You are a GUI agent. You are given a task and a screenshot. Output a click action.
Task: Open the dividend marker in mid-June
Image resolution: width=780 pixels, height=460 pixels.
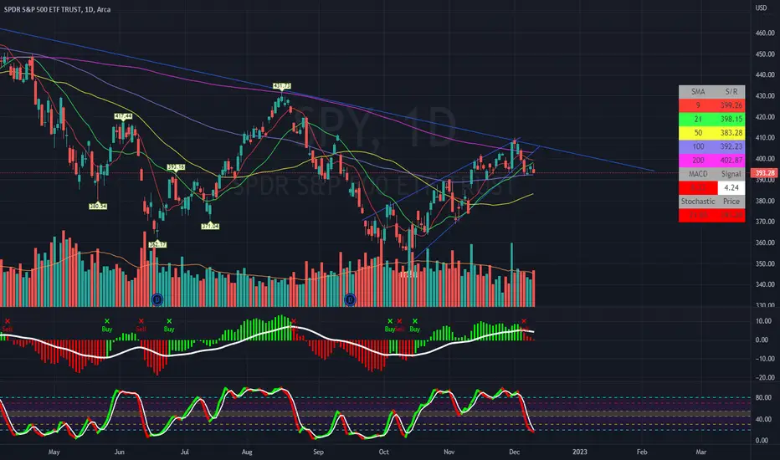157,299
